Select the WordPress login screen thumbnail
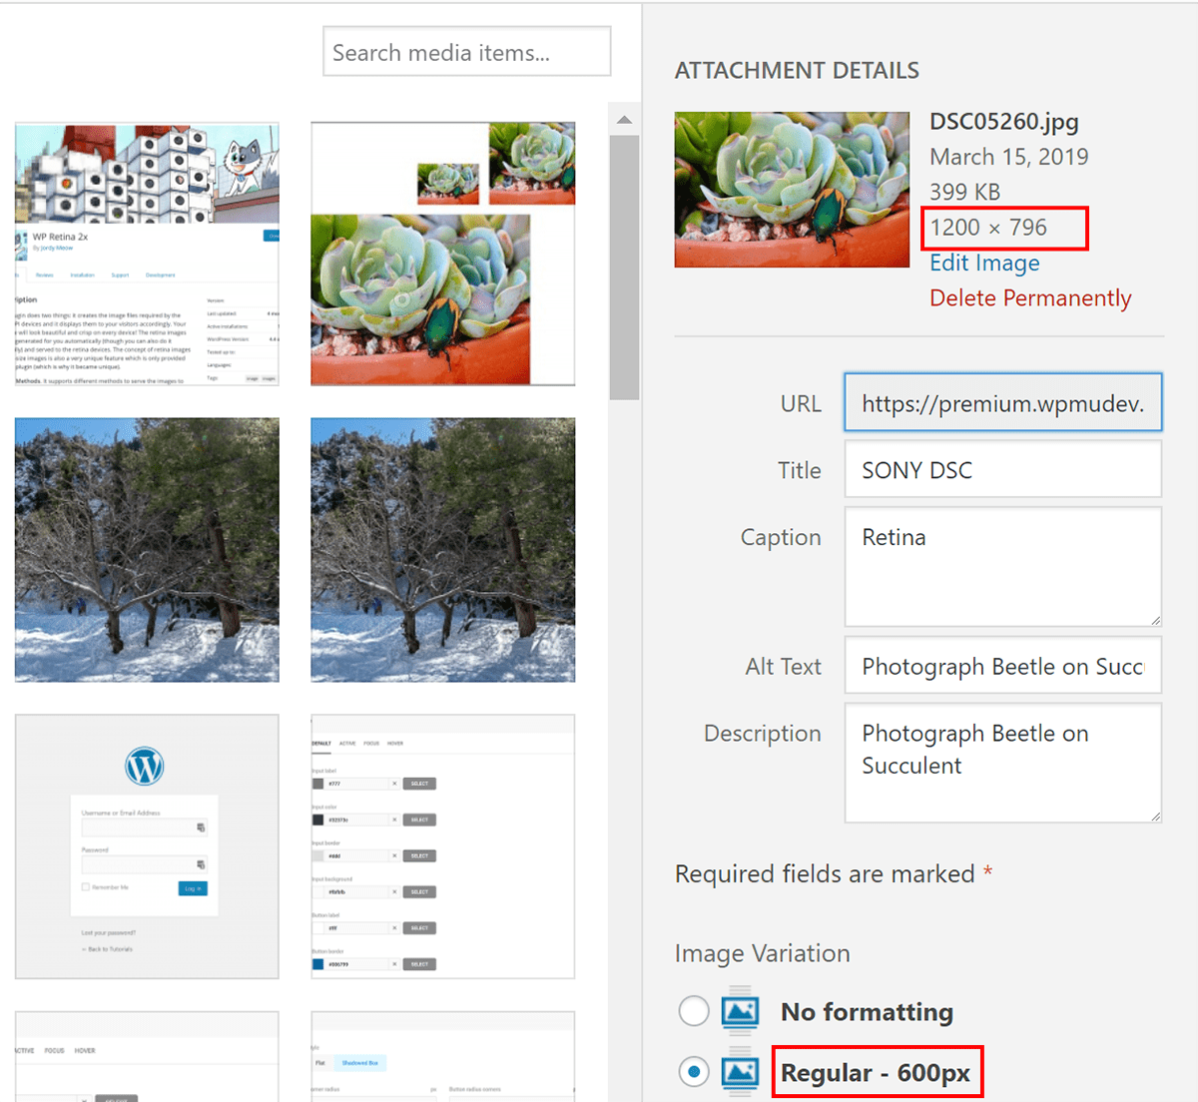The width and height of the screenshot is (1198, 1102). [147, 846]
